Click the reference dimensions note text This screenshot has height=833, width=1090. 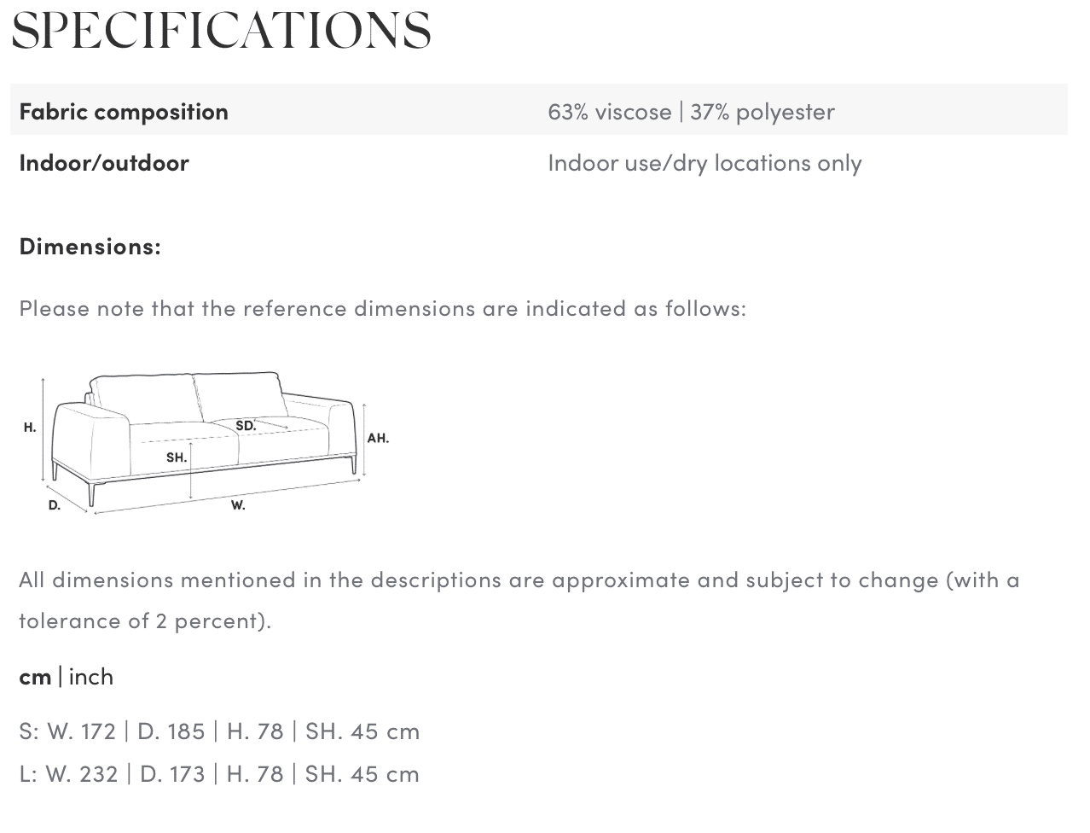[x=382, y=308]
